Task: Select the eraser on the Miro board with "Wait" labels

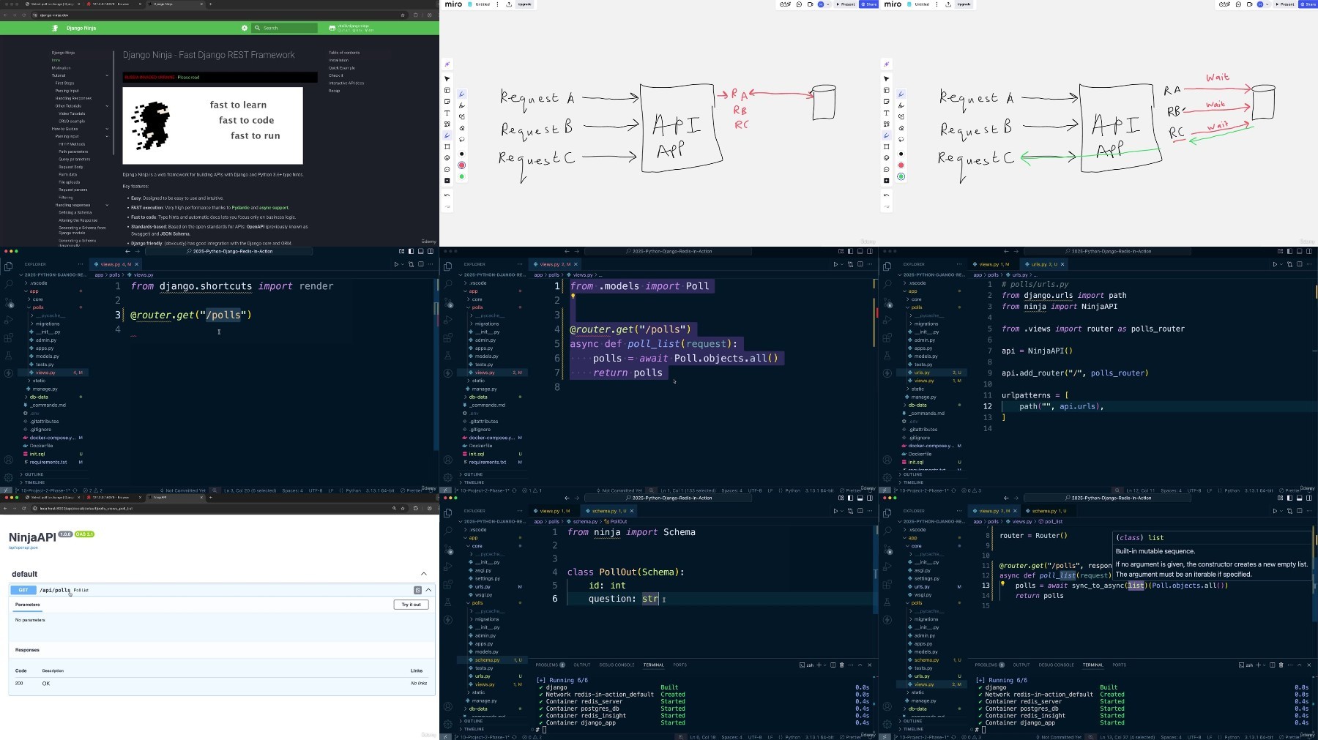Action: [901, 127]
